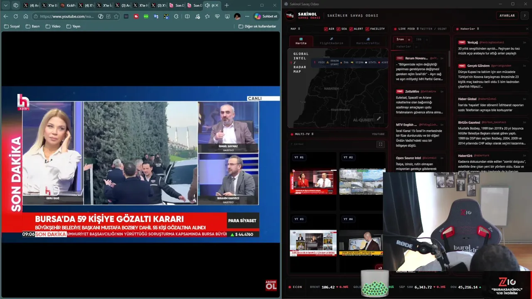This screenshot has height=299, width=532.
Task: Toggle the SEA map layer checkbox
Action: pyautogui.click(x=338, y=29)
